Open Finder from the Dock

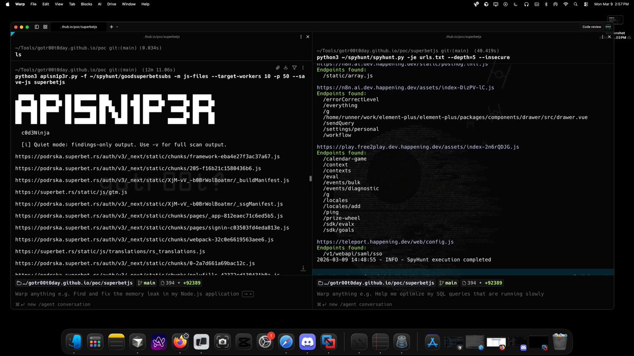[74, 342]
